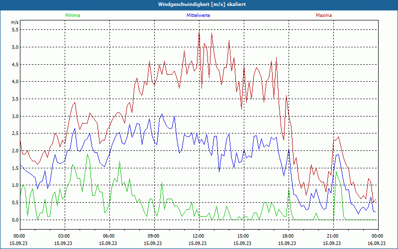The image size is (398, 249).
Task: Click the blue Mittelwerte peak near 09:30
Action: 162,114
